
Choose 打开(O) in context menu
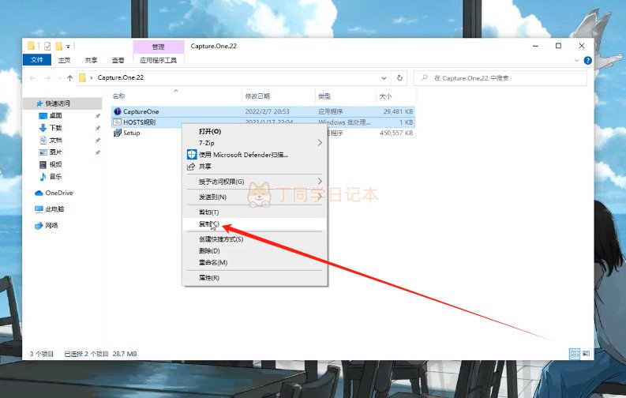254,131
